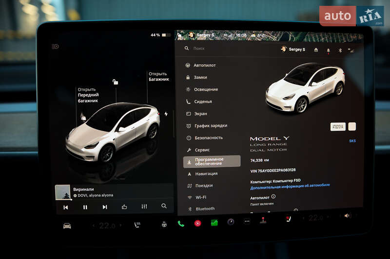Viewport: 390px width, 259px height.
Task: Tap the license plate badge
Action: (338, 127)
